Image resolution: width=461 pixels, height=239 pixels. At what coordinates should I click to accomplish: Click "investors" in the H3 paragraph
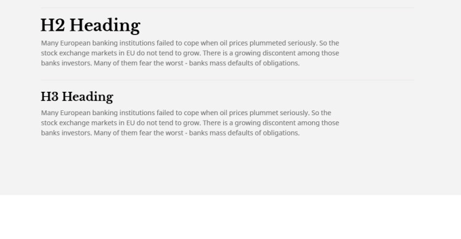pyautogui.click(x=76, y=133)
